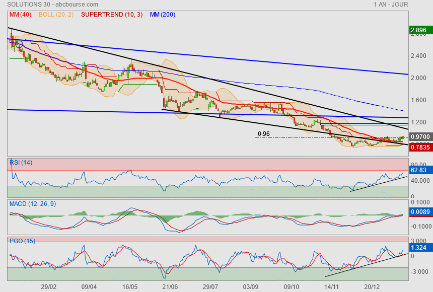This screenshot has height=292, width=433.
Task: Click the blue 0.9700 current price tag
Action: tap(420, 136)
